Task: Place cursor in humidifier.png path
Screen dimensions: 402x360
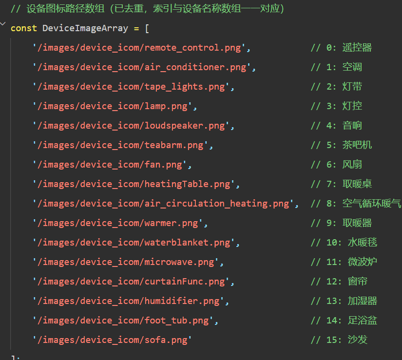Action: (x=131, y=301)
